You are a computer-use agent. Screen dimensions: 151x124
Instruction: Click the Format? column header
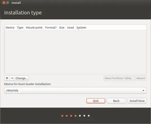(51, 28)
